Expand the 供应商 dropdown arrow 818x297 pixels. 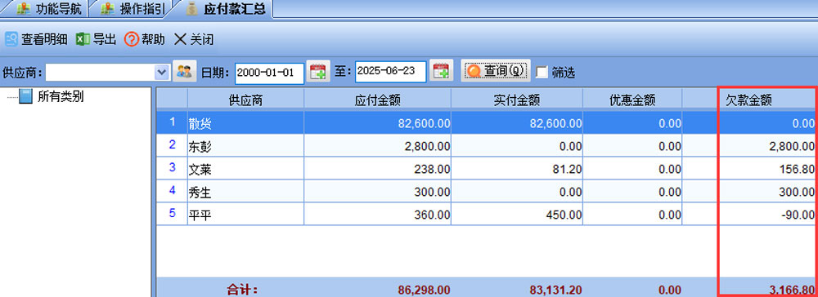(x=162, y=73)
